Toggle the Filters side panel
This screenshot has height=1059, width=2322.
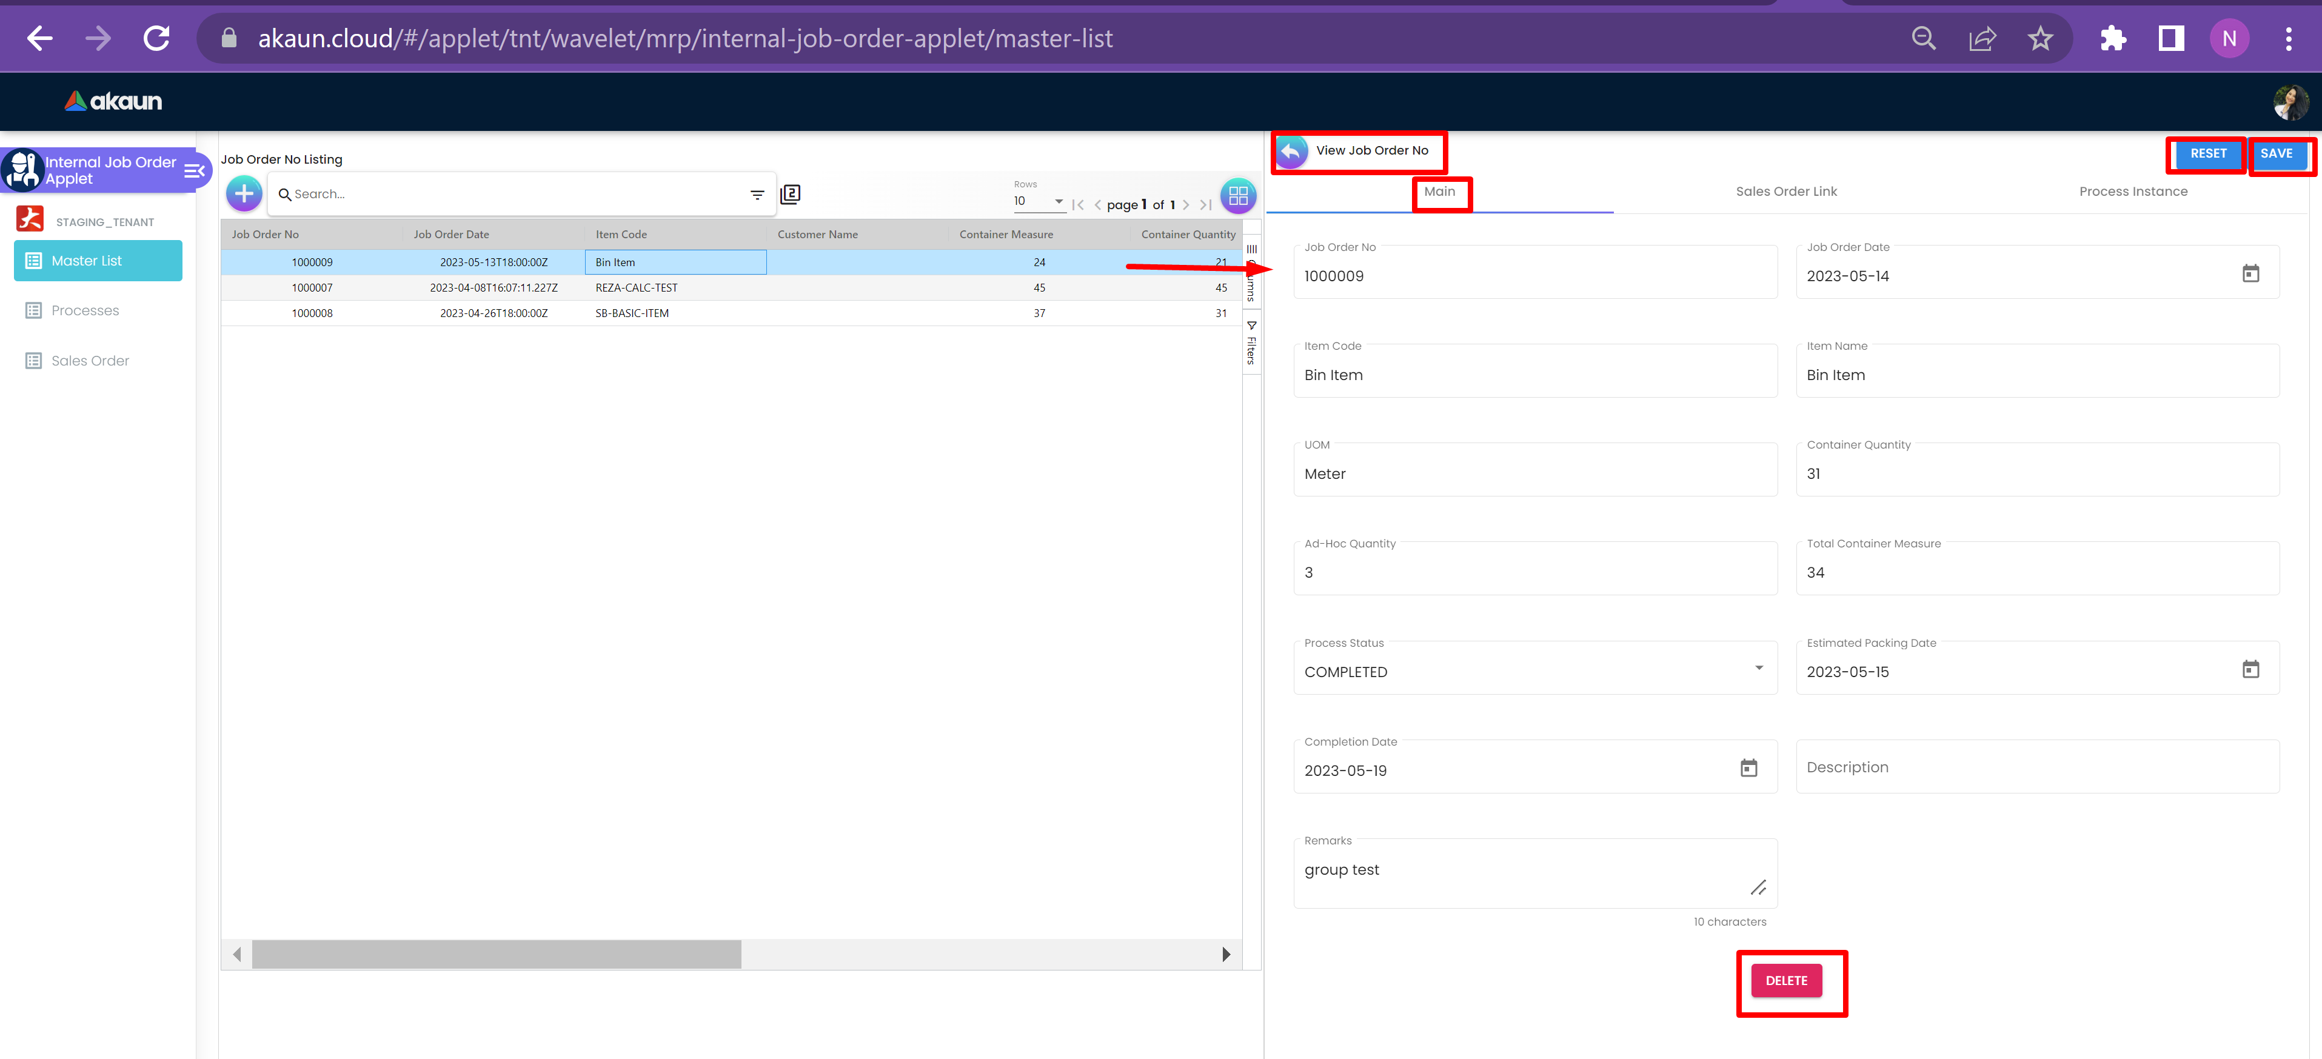click(x=1251, y=342)
